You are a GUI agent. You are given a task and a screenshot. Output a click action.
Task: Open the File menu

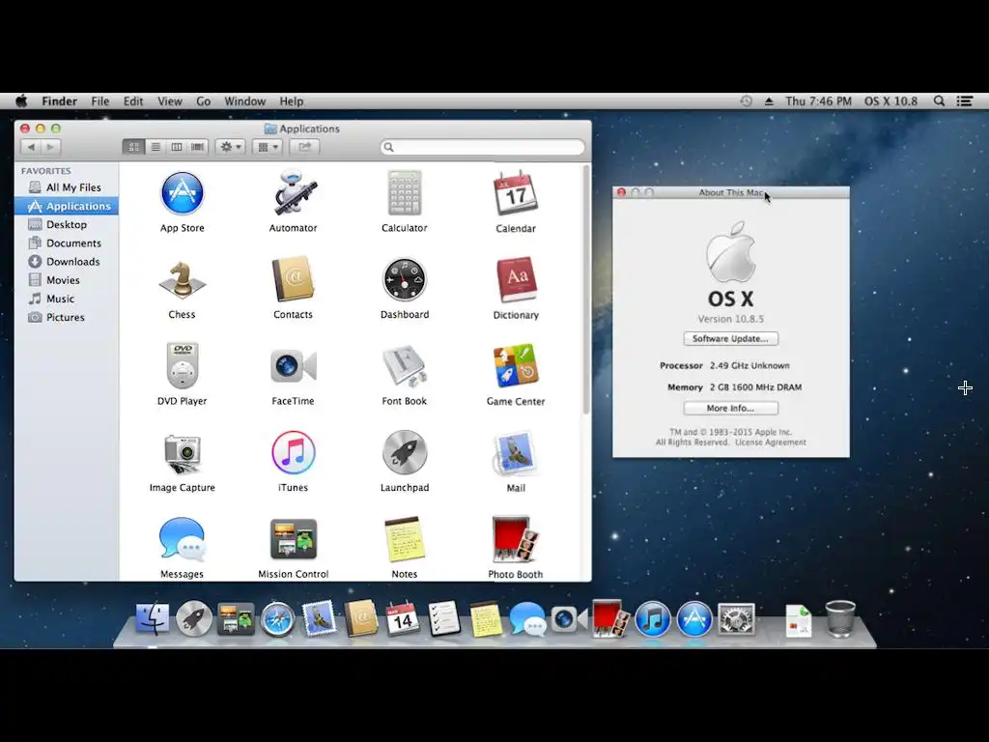(99, 100)
